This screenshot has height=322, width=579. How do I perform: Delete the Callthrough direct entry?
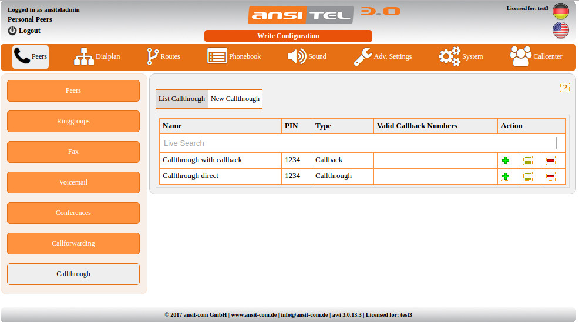[551, 176]
